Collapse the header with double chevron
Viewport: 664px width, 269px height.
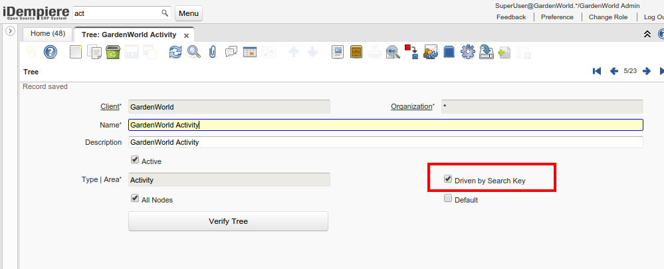tap(647, 35)
